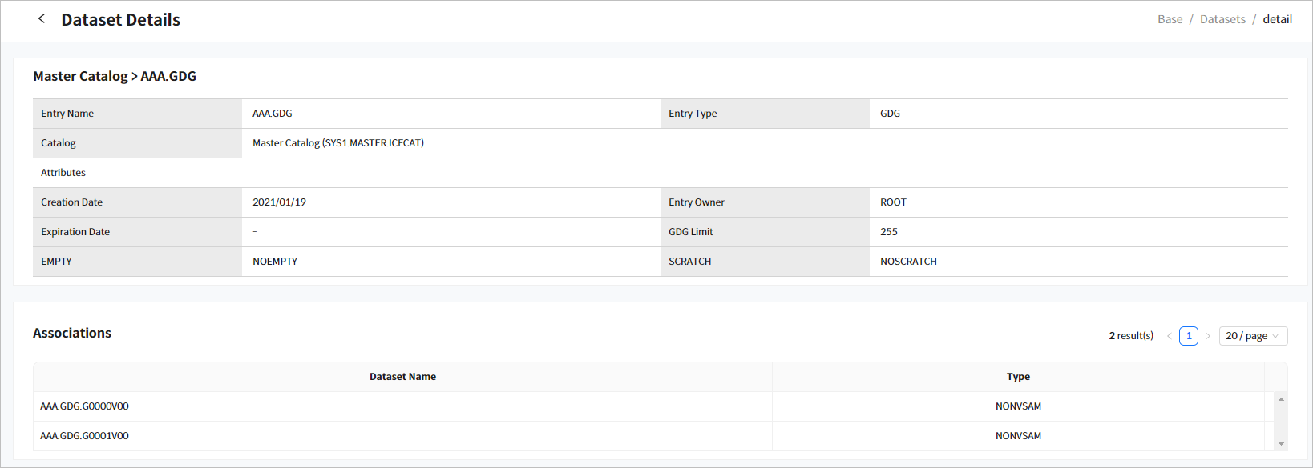Open the Base breadcrumb link
The image size is (1313, 468).
1170,19
